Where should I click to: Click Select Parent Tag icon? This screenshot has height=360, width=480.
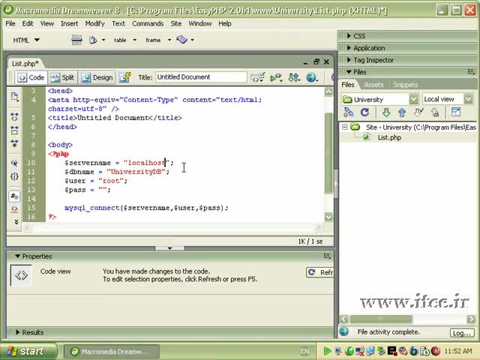14,163
